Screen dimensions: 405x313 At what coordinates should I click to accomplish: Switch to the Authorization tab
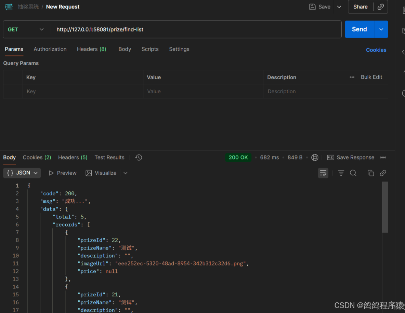[50, 49]
